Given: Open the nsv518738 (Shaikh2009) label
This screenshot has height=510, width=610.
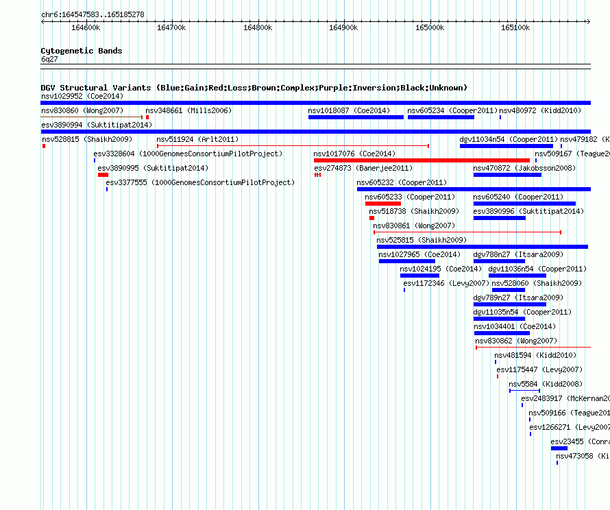Looking at the screenshot, I should pyautogui.click(x=414, y=211).
